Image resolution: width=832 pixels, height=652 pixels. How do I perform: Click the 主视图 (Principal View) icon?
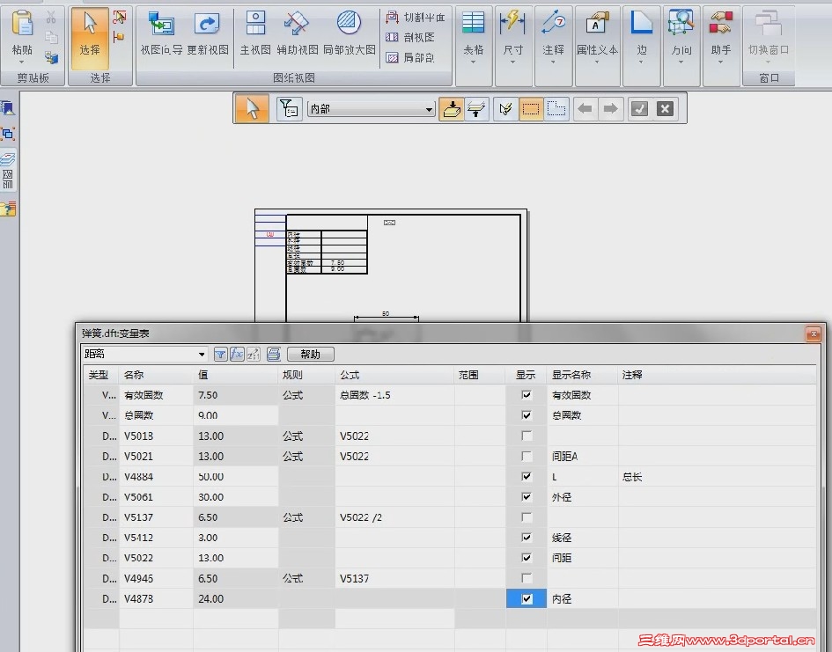coord(255,24)
